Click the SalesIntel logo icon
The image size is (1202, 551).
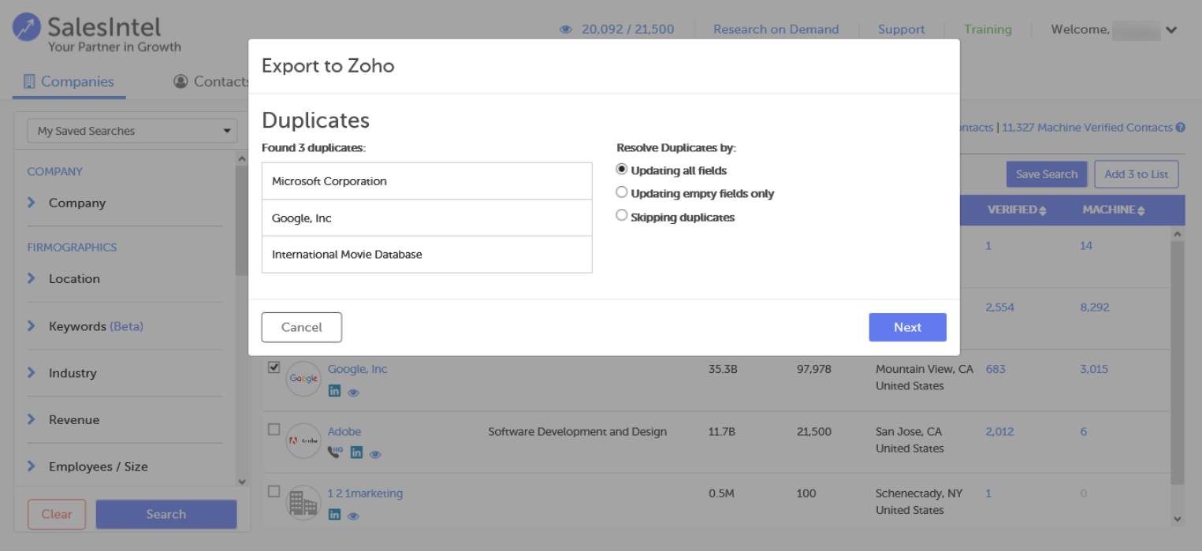(x=28, y=28)
